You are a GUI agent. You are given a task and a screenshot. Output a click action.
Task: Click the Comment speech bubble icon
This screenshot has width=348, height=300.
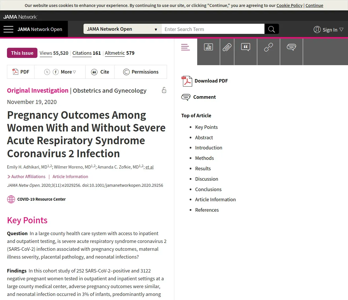[186, 97]
